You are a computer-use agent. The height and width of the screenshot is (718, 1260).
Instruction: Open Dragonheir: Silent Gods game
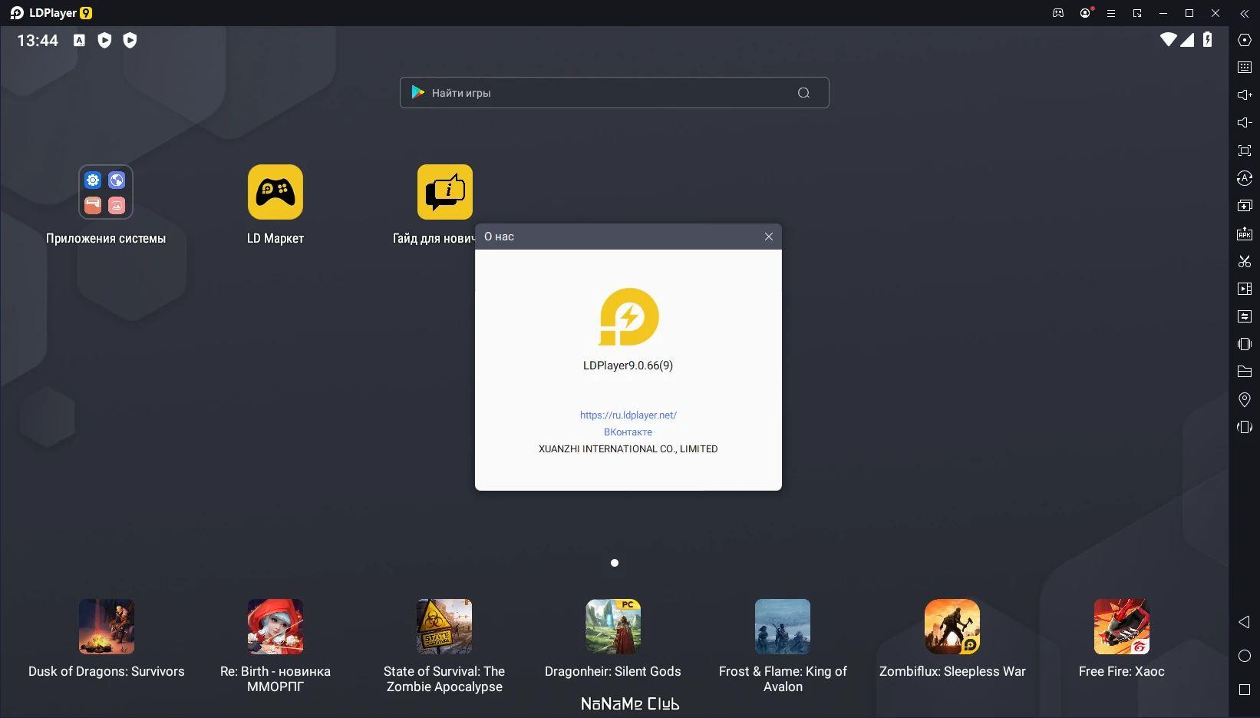pyautogui.click(x=613, y=627)
